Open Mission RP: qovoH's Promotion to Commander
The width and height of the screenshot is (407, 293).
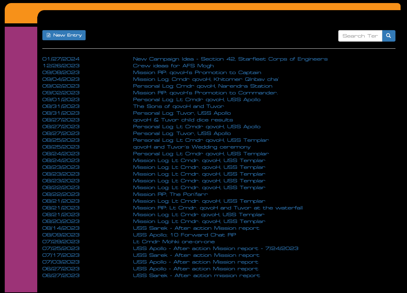[205, 93]
